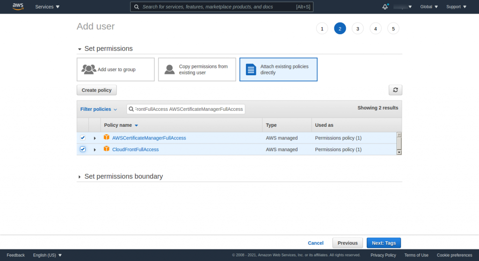Image resolution: width=479 pixels, height=261 pixels.
Task: Click Permissions policy (1) in CloudFrontFullAccess row
Action: (x=338, y=150)
